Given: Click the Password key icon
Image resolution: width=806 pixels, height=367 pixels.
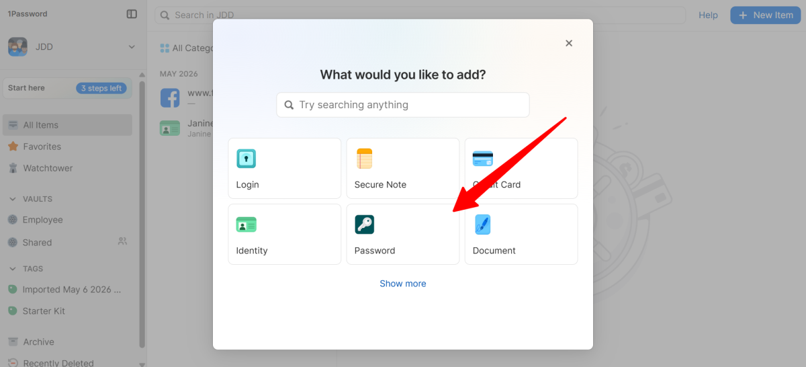Looking at the screenshot, I should point(365,225).
